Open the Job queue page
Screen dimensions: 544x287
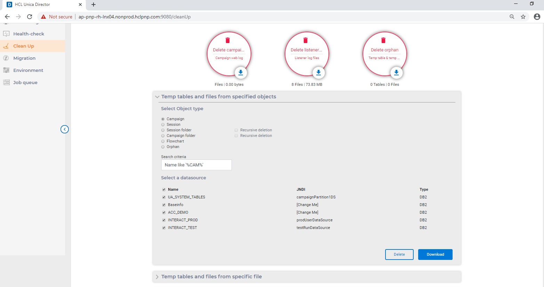point(25,82)
